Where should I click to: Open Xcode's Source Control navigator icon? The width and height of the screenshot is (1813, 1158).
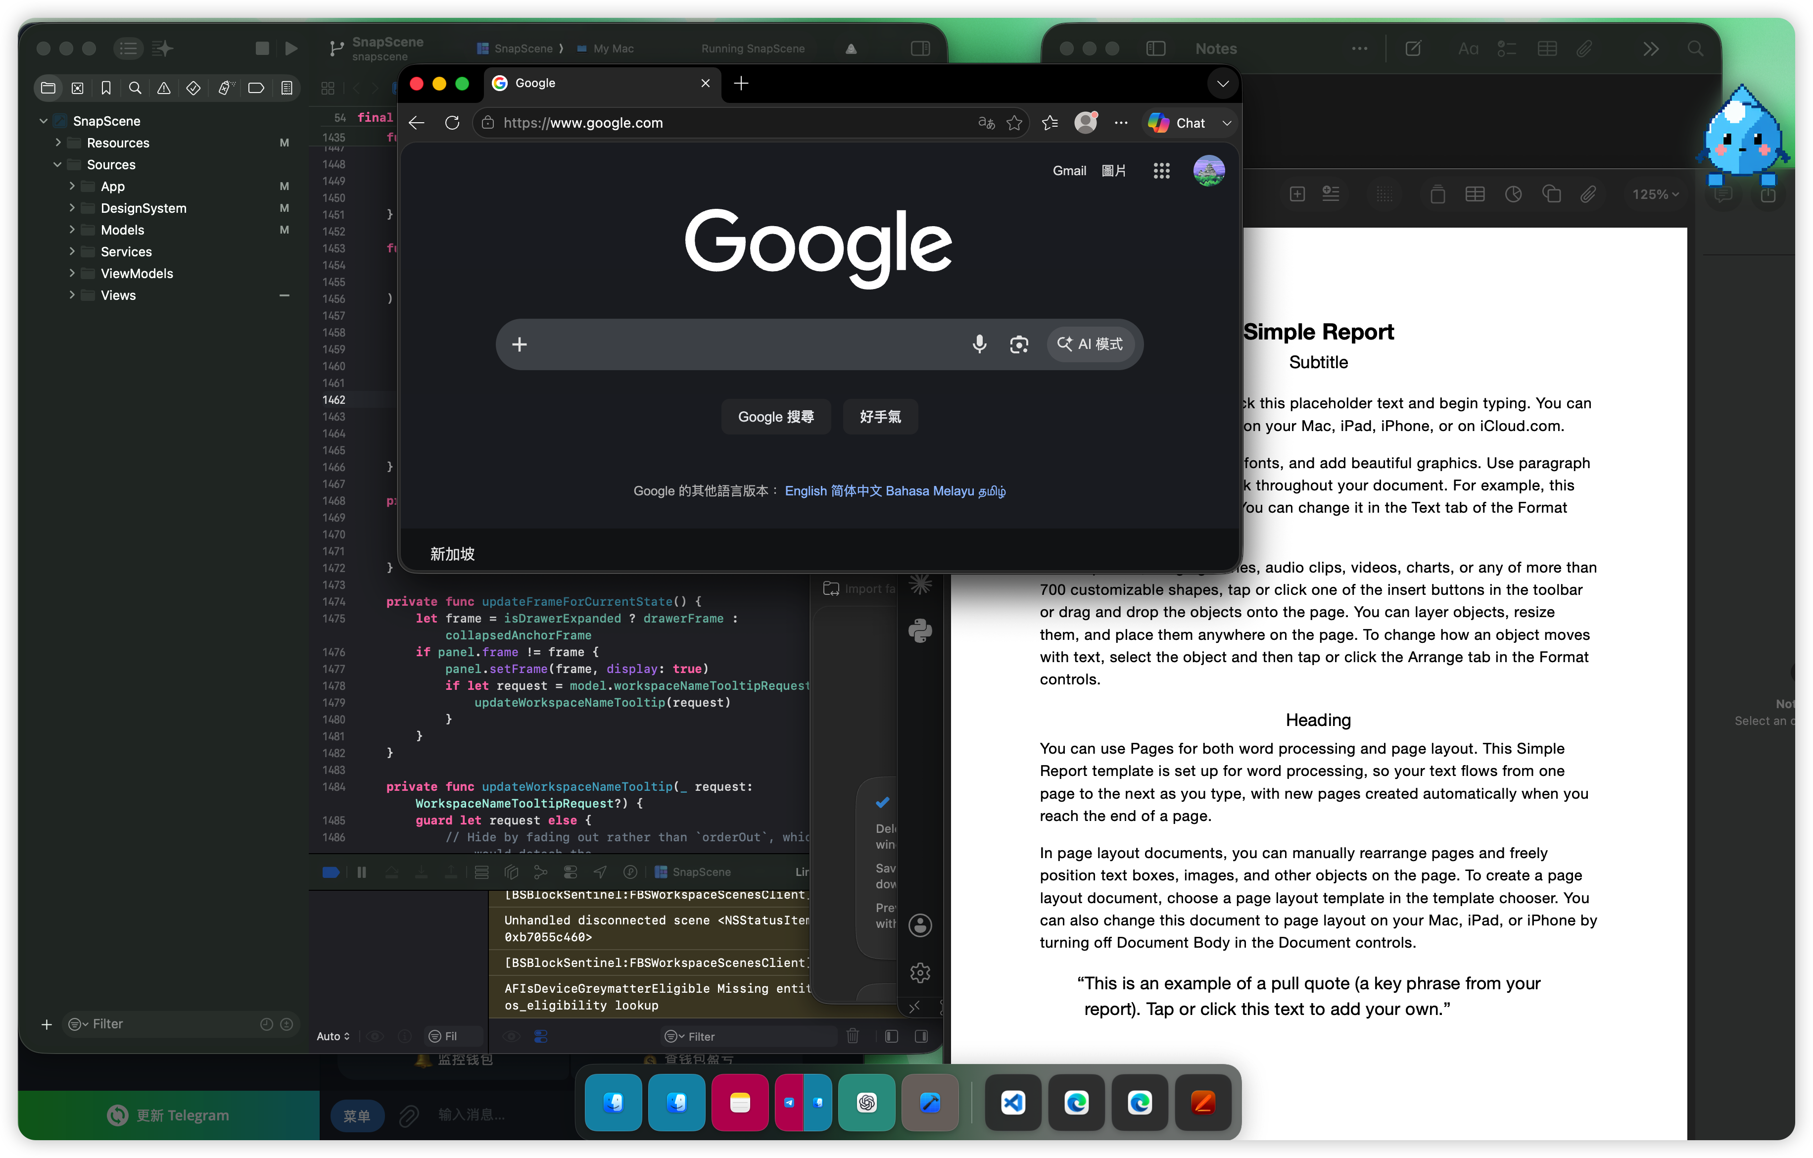click(78, 88)
